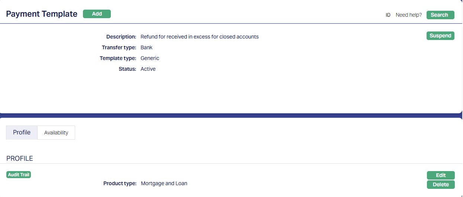Click the Description field label
Viewport: 463px width, 197px height.
pos(121,37)
